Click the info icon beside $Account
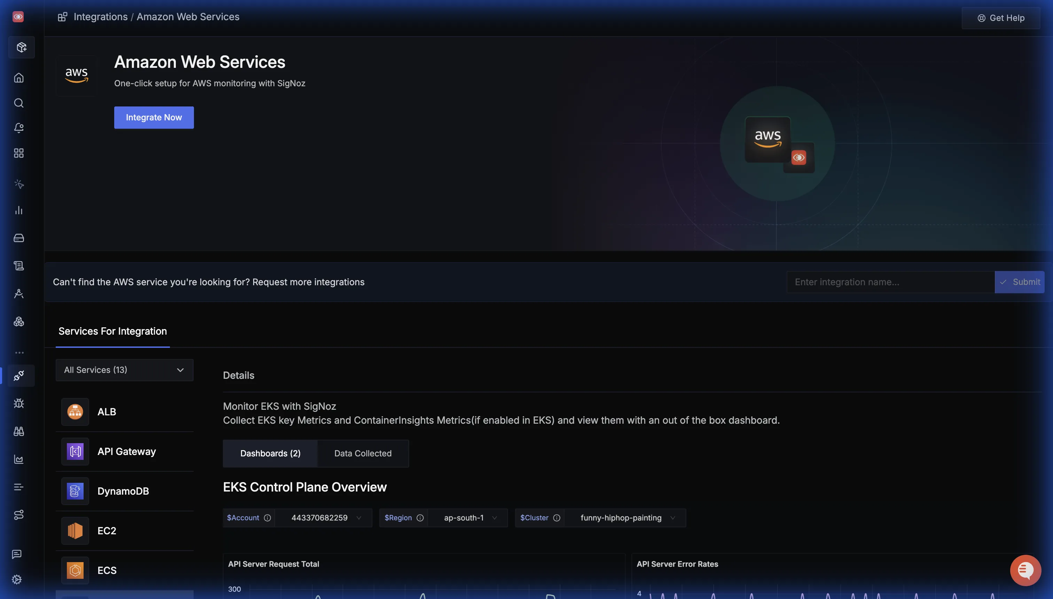The image size is (1053, 599). click(x=267, y=518)
